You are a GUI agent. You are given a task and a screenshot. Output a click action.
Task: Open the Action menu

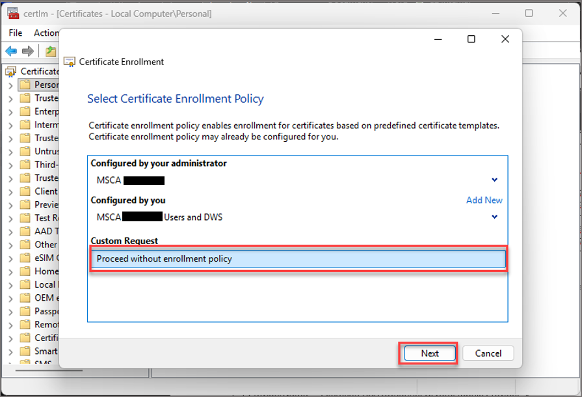click(x=46, y=33)
